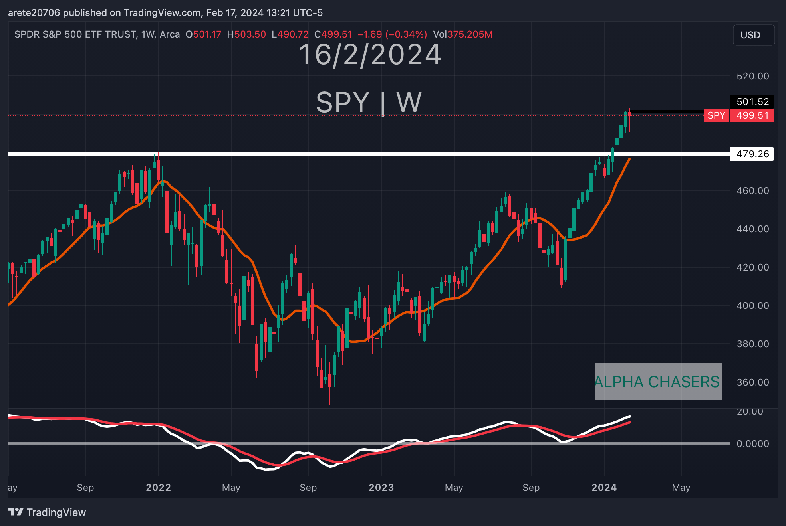Click the 520.00 price axis label
Image resolution: width=786 pixels, height=526 pixels.
(753, 76)
